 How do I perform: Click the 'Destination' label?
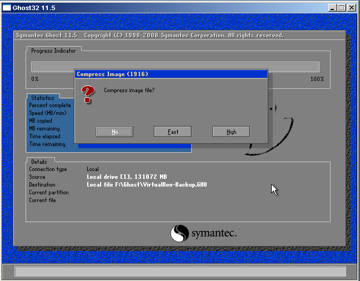tap(42, 184)
